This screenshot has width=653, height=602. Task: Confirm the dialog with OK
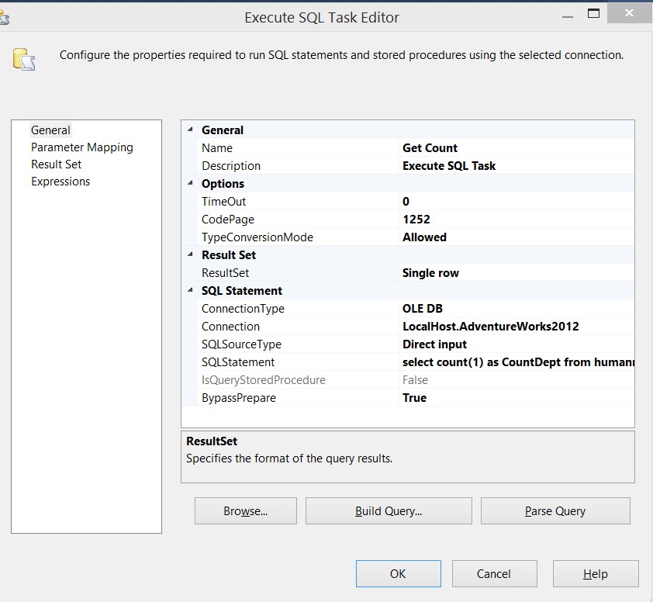pos(398,573)
